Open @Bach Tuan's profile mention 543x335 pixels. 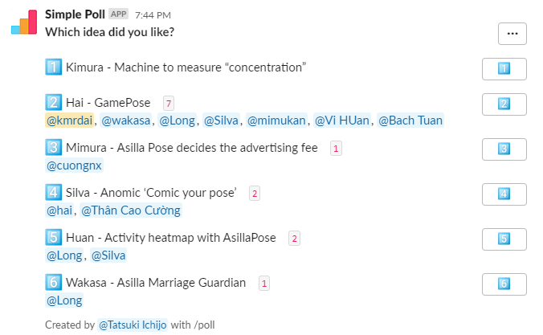click(x=410, y=121)
